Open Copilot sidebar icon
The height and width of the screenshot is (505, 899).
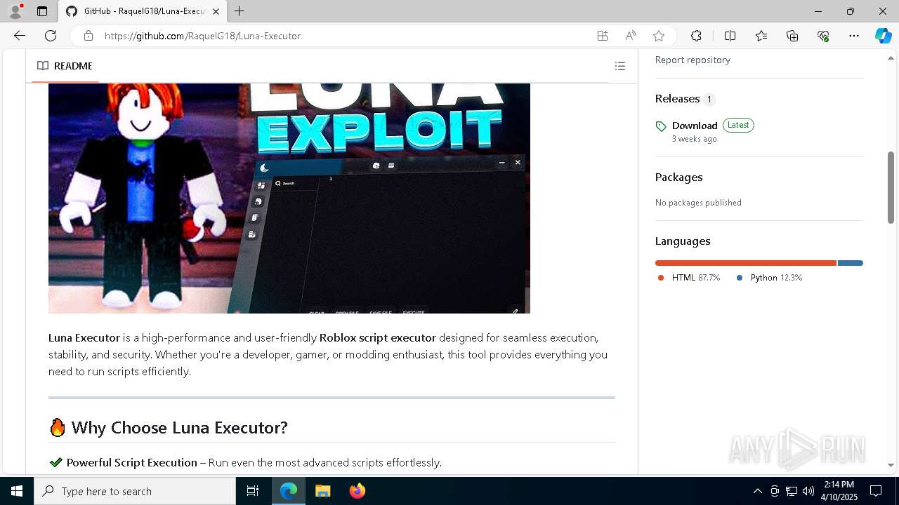883,36
